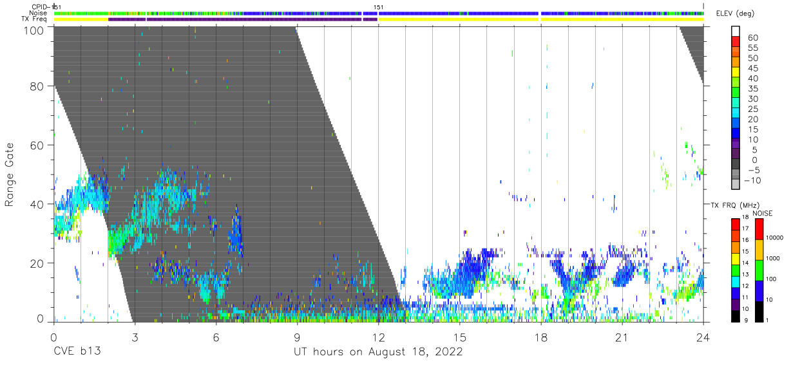Select the "UT hours on August 18, 2022" axis title

378,352
